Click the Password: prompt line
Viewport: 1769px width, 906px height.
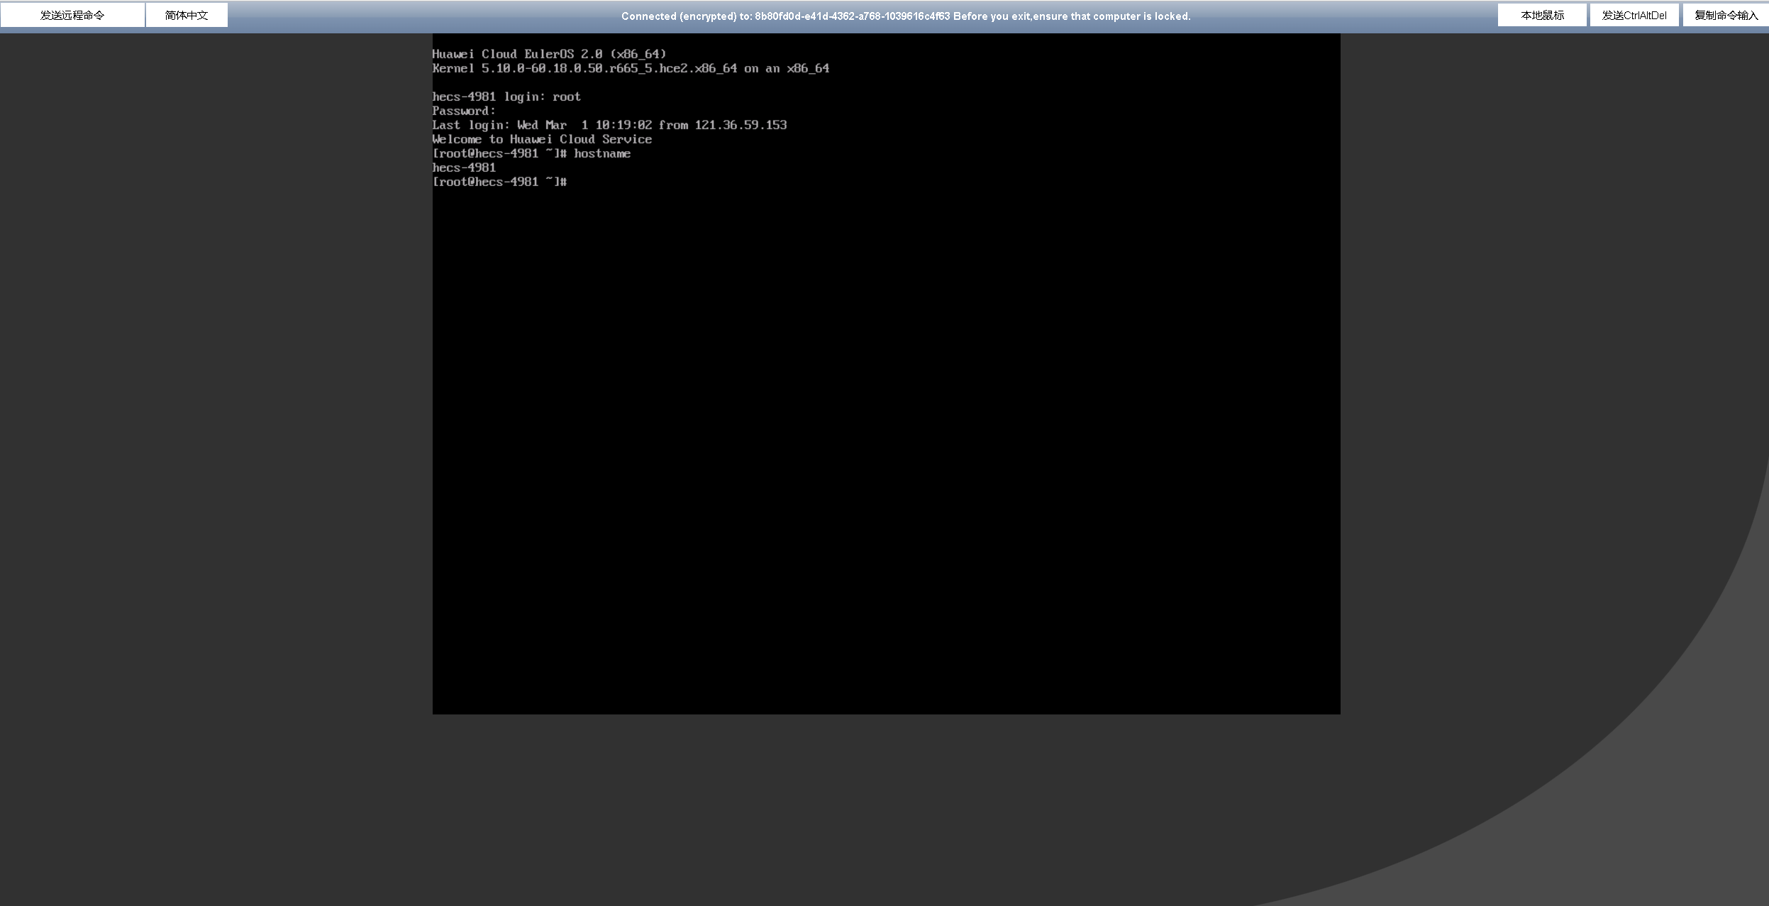(x=464, y=111)
